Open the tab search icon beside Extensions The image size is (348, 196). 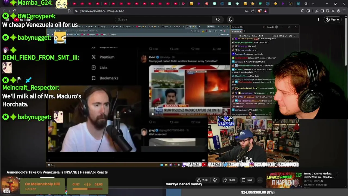click(x=308, y=11)
